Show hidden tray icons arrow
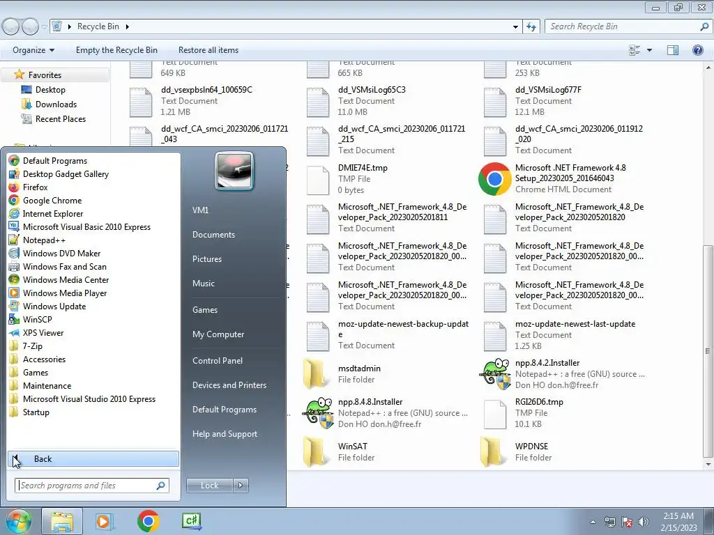 point(593,522)
